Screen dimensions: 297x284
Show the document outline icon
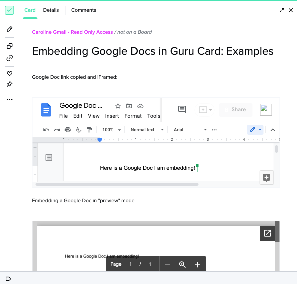click(x=49, y=157)
